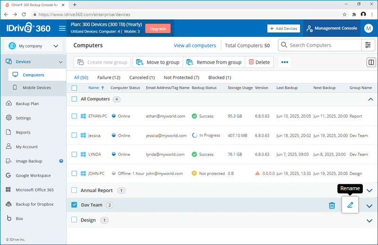Select the Jessica row checkbox
Screen dimensions: 378x245
pos(74,135)
